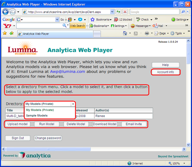Click the Awp@lumina.com email link
The width and height of the screenshot is (192, 167).
[68, 72]
